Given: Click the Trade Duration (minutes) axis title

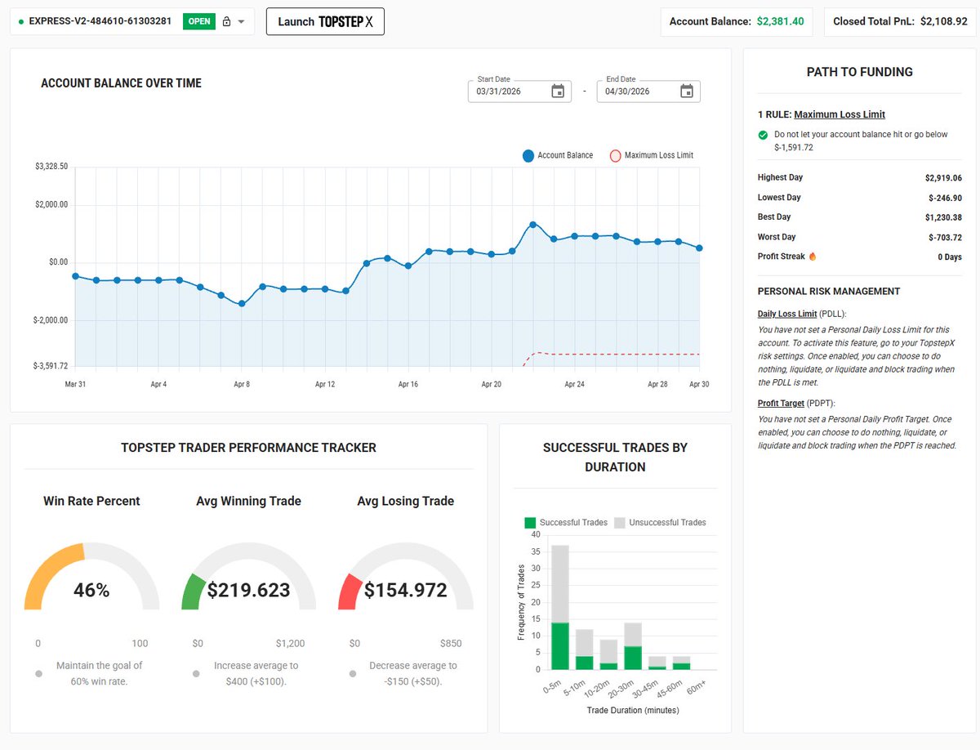Looking at the screenshot, I should (633, 710).
